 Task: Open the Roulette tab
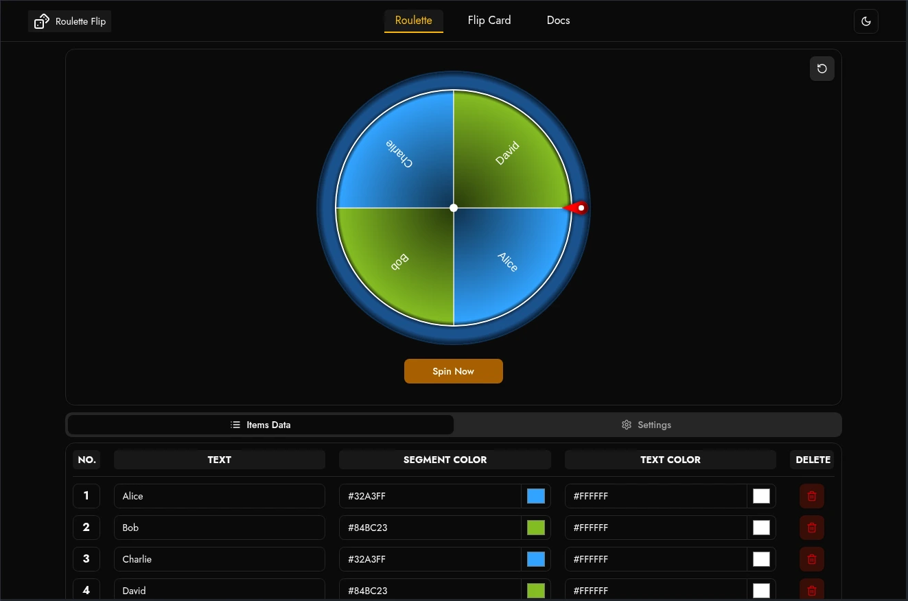(x=414, y=21)
